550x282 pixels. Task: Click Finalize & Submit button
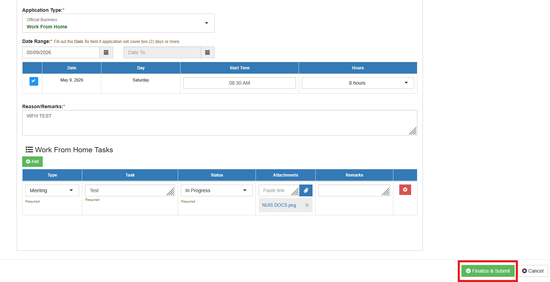[488, 271]
